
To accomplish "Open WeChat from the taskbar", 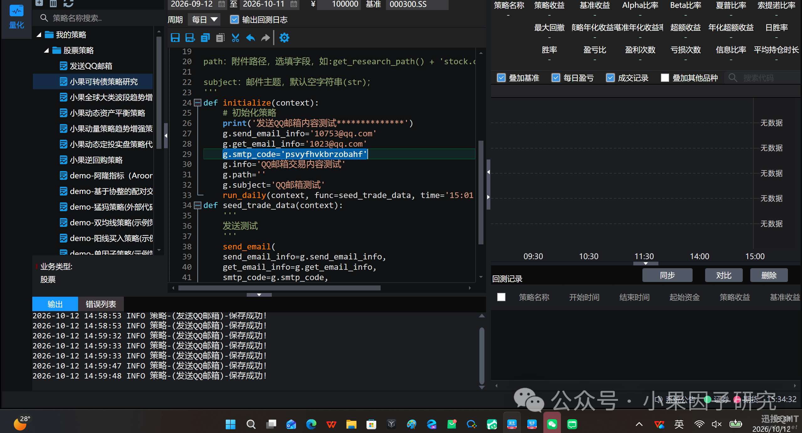I will 552,424.
